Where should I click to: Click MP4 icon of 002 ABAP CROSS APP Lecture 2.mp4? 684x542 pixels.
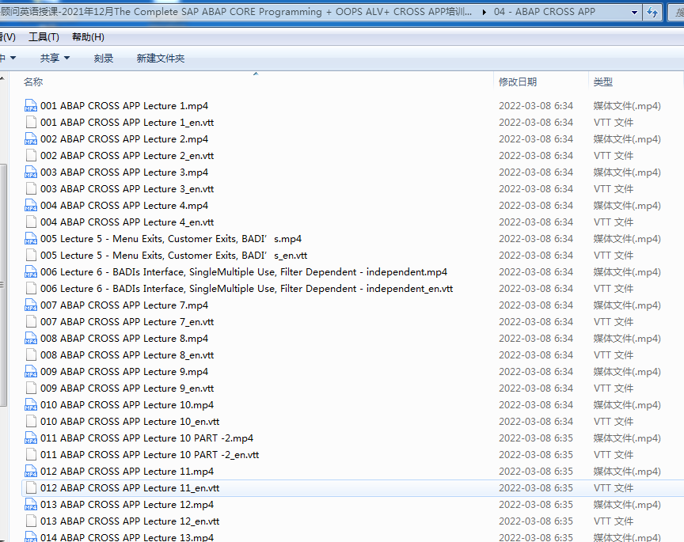click(31, 139)
